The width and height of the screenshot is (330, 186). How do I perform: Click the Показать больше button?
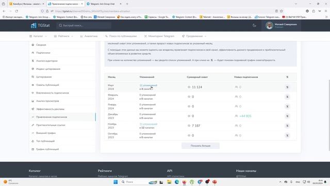click(x=201, y=146)
